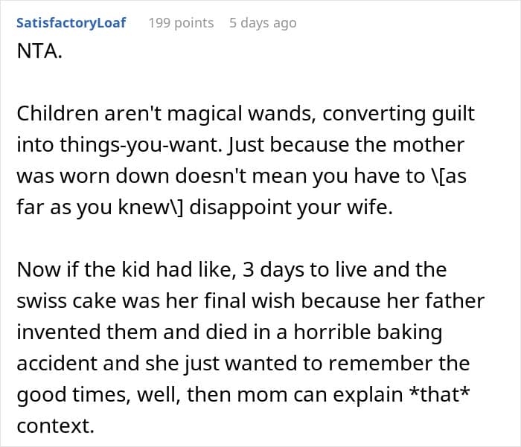Click the words 'converting guilt'

[x=398, y=114]
